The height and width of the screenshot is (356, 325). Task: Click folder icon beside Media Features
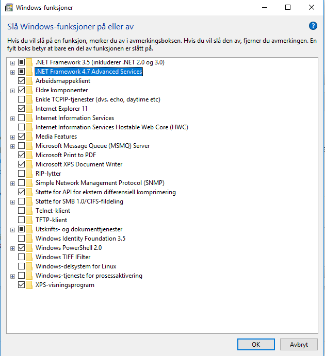point(29,137)
